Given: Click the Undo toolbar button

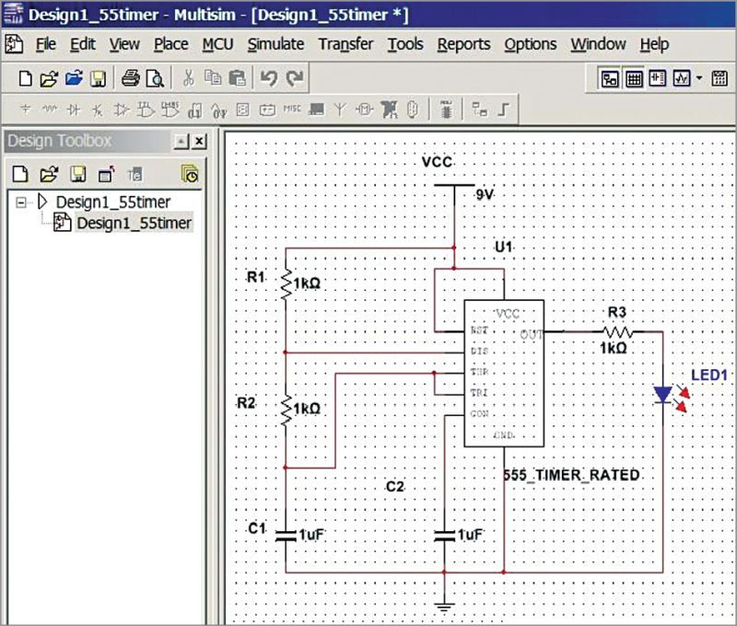Looking at the screenshot, I should coord(268,78).
